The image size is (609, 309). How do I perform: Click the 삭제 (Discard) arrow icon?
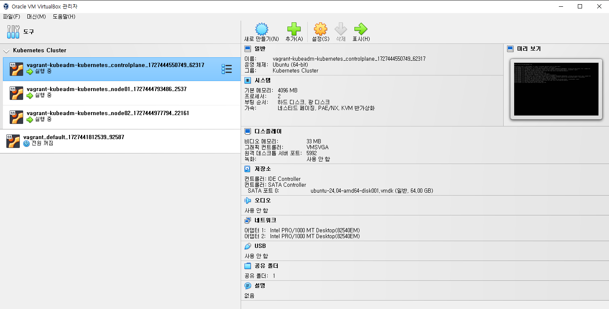341,29
